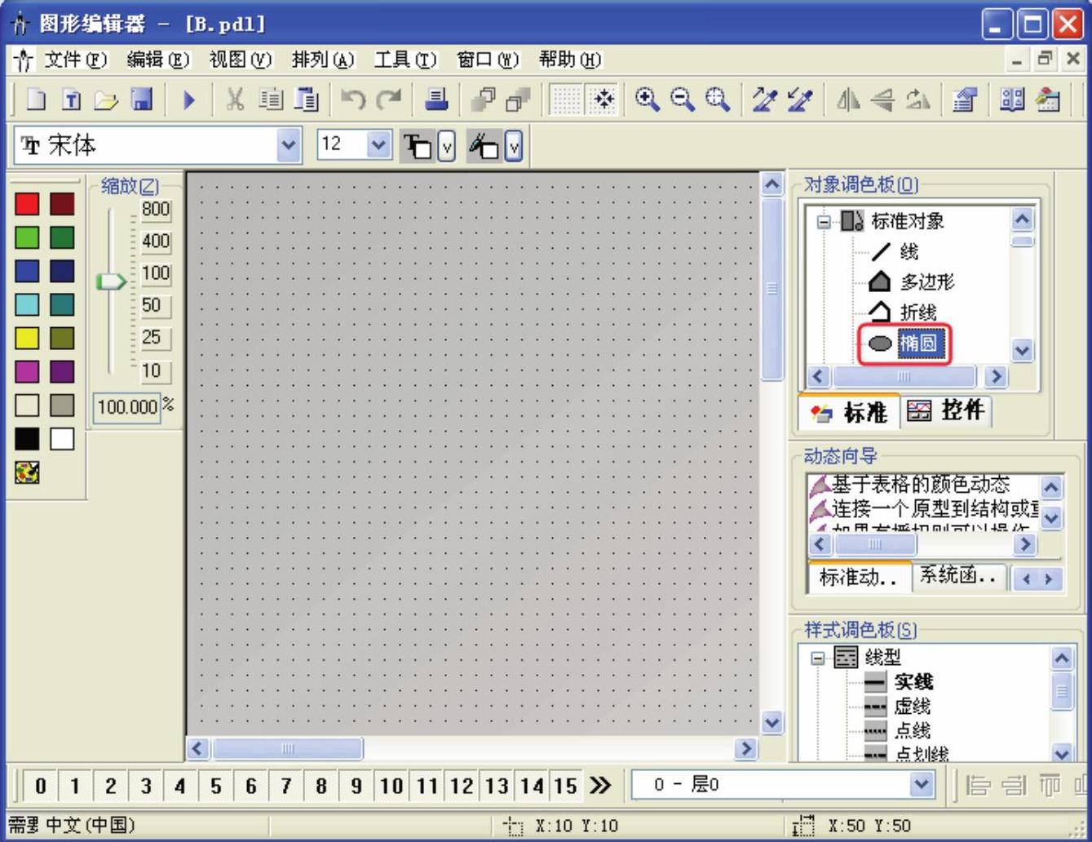Screen dimensions: 1092x842
Task: Start runtime with the blue play arrow
Action: pyautogui.click(x=189, y=100)
